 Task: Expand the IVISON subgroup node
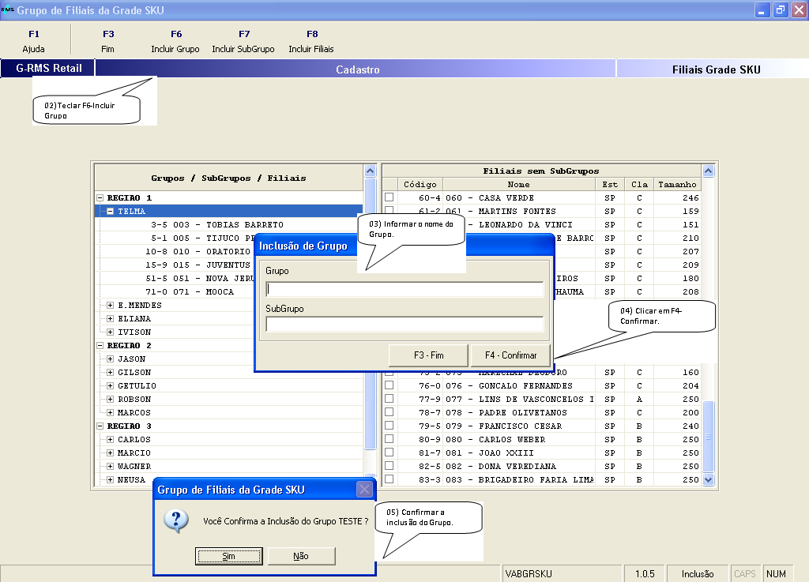click(x=110, y=332)
